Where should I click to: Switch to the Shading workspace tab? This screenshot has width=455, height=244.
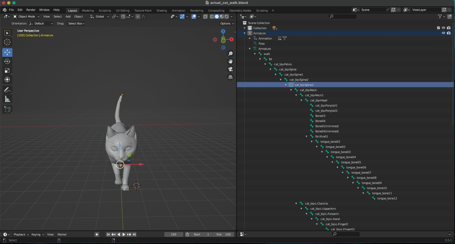coord(162,10)
